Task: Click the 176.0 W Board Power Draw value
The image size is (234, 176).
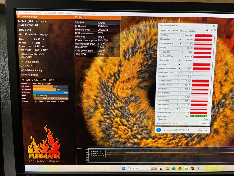Action: 186,81
